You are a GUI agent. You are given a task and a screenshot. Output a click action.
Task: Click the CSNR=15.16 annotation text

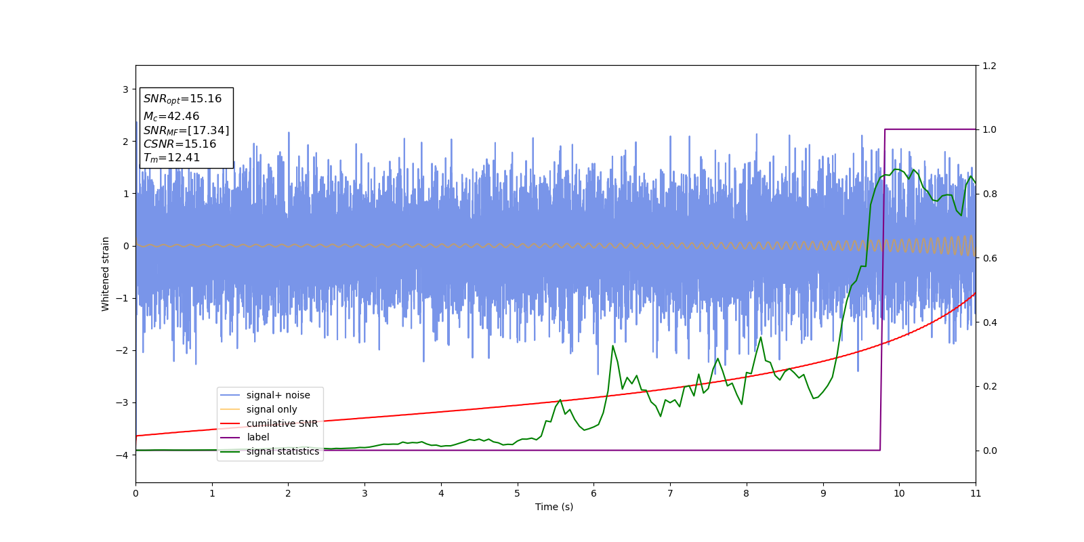tap(180, 144)
